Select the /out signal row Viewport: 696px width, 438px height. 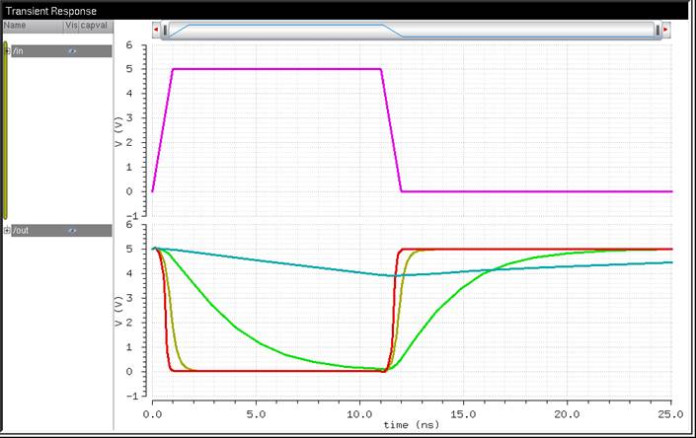coord(39,231)
